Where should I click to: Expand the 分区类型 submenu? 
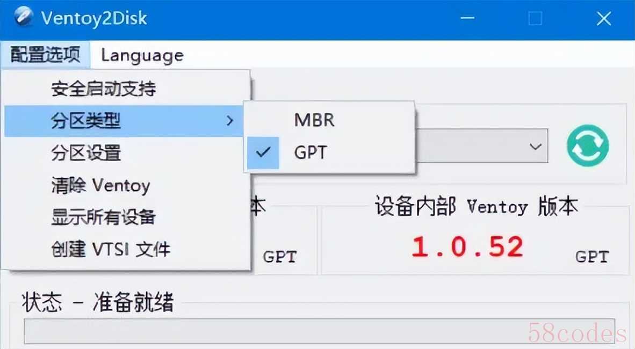124,121
